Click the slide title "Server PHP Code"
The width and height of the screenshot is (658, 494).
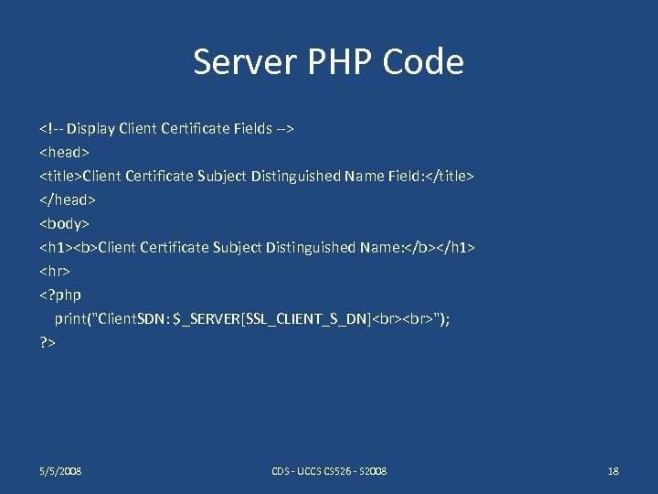tap(328, 62)
